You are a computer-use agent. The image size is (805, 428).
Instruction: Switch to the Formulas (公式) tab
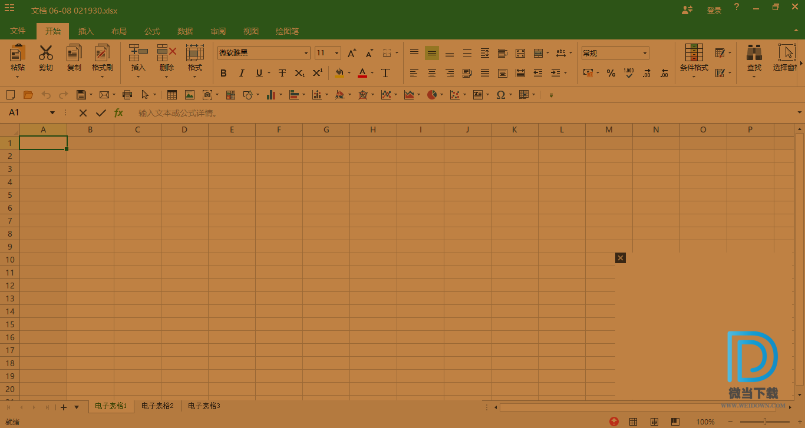[x=152, y=31]
